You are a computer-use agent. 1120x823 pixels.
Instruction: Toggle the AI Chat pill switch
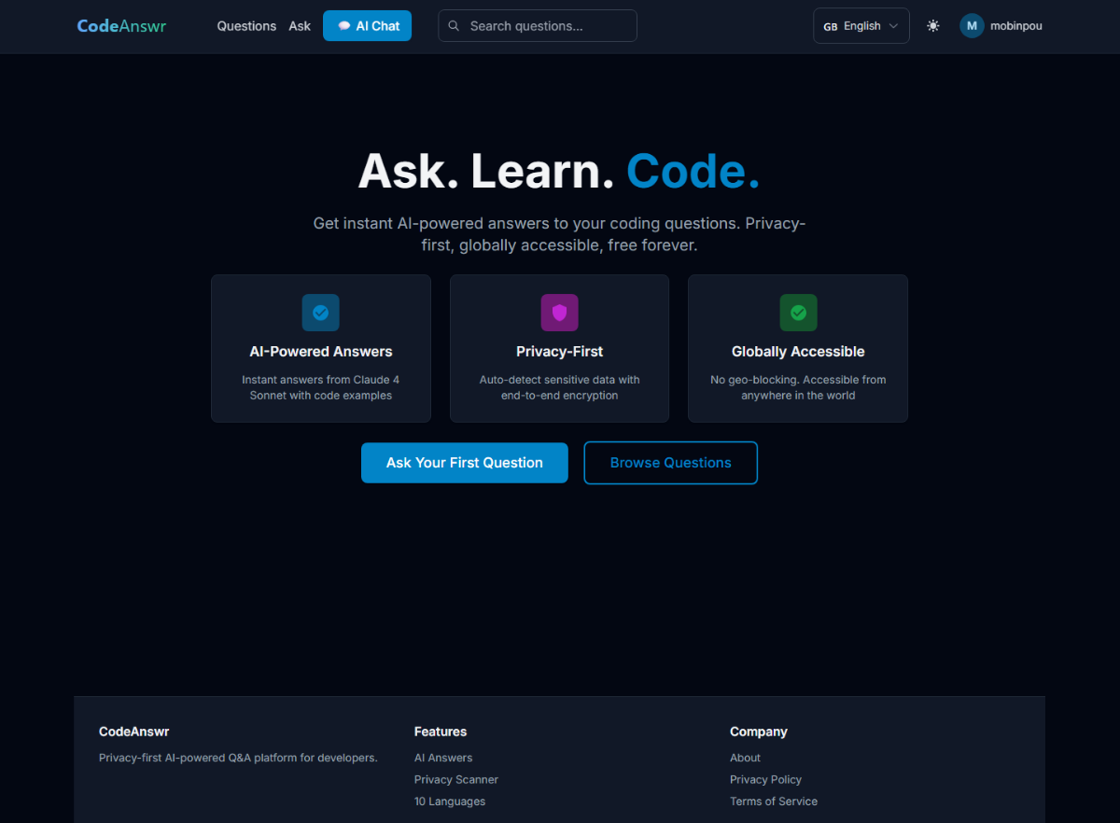click(344, 25)
